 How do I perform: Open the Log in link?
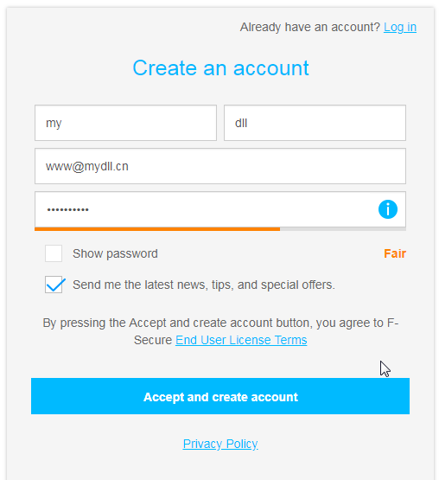[400, 28]
